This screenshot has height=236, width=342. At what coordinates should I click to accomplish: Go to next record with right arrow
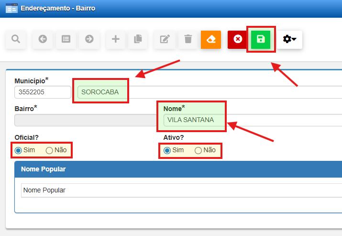(x=89, y=39)
